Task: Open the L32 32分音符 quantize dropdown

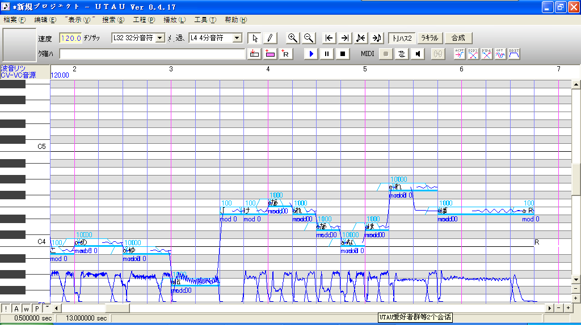Action: [x=159, y=38]
